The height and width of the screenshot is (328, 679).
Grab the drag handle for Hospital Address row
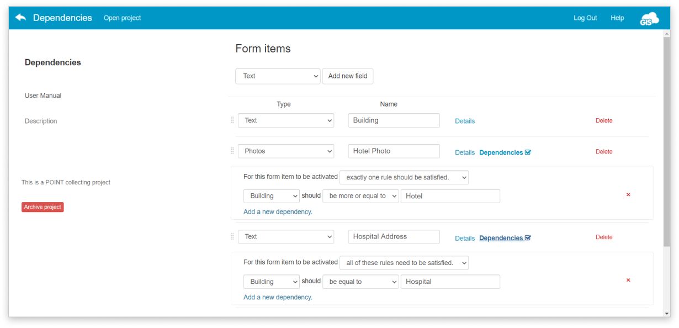click(x=232, y=237)
